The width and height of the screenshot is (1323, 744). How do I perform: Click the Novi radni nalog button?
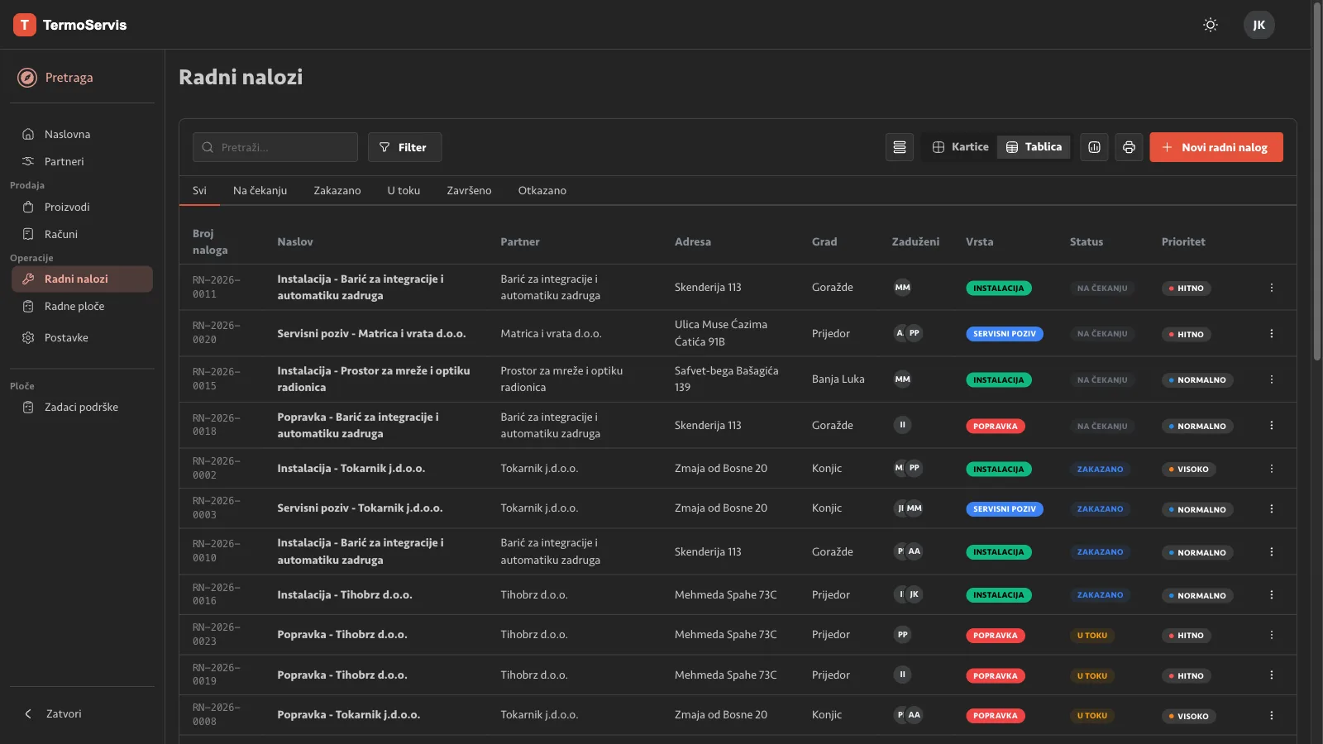1216,147
